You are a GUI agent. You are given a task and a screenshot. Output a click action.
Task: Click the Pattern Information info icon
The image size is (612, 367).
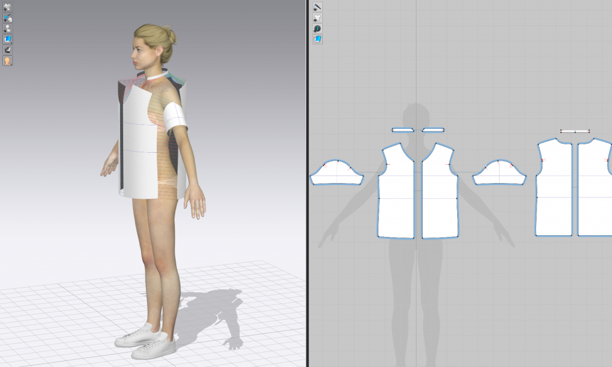(x=318, y=28)
